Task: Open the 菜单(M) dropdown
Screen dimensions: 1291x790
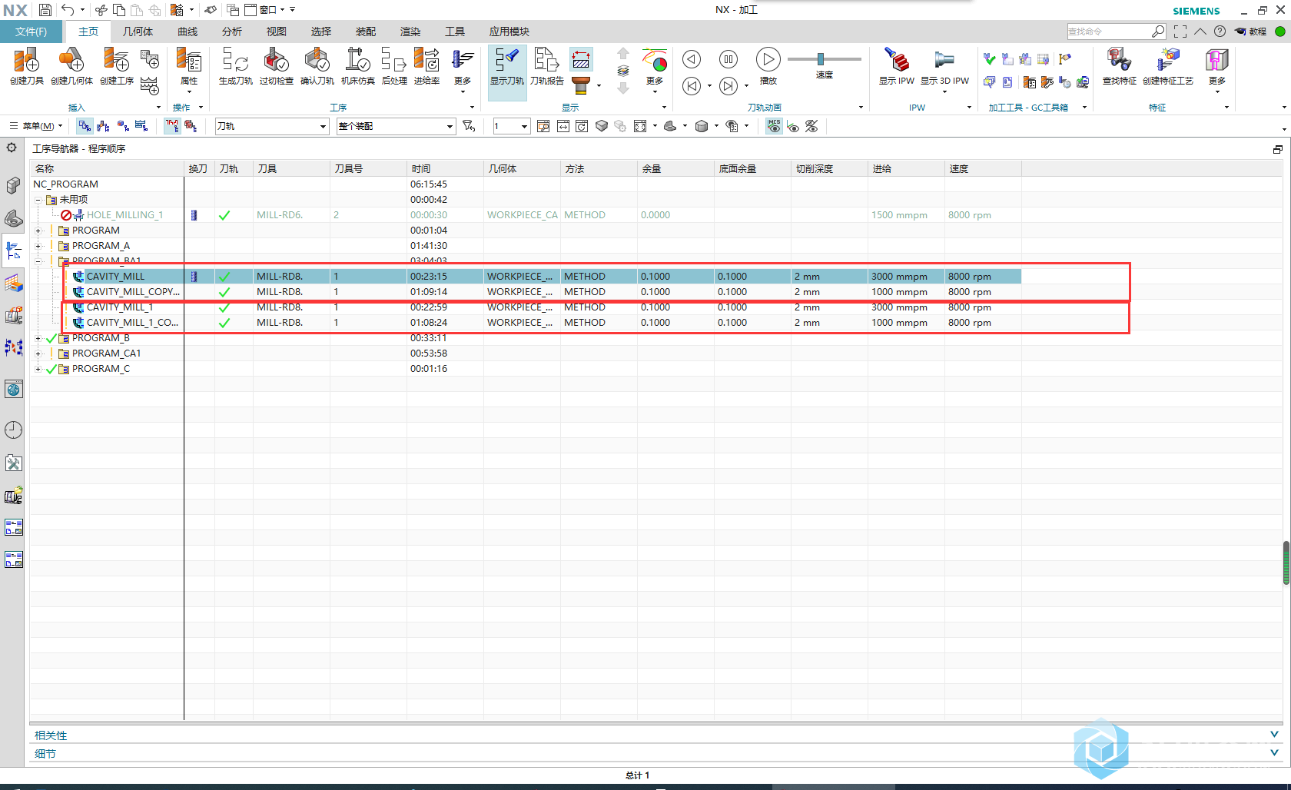Action: pos(36,126)
